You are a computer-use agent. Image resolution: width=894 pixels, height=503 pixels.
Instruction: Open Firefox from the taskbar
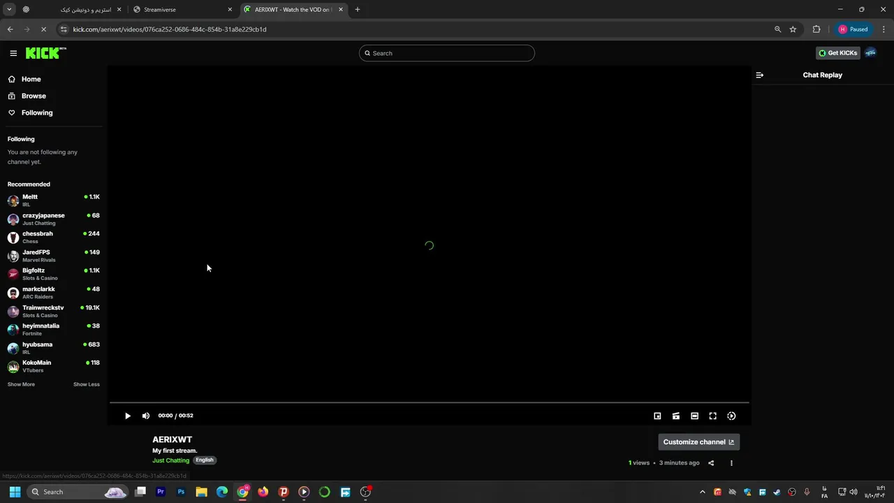coord(263,492)
